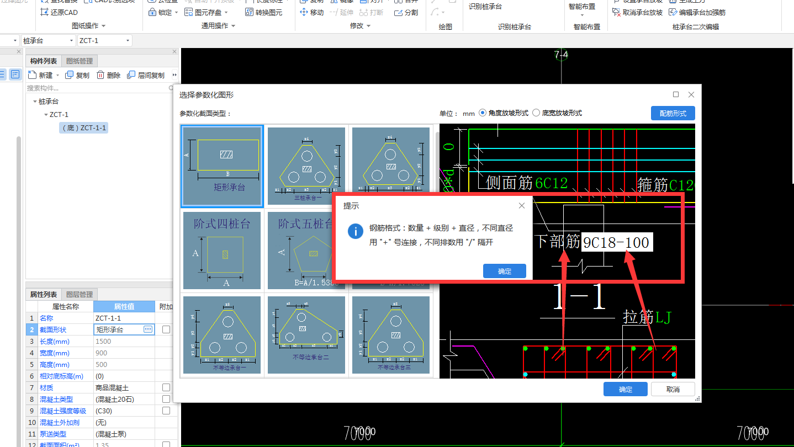Click the search magnifier in 搜索构件 box

pyautogui.click(x=172, y=88)
